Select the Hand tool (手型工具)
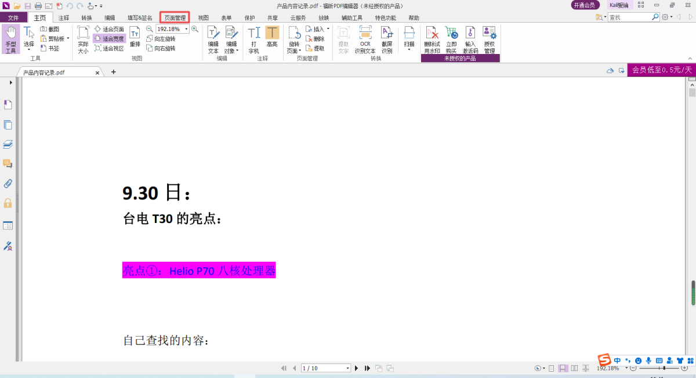Image resolution: width=696 pixels, height=378 pixels. pos(10,39)
